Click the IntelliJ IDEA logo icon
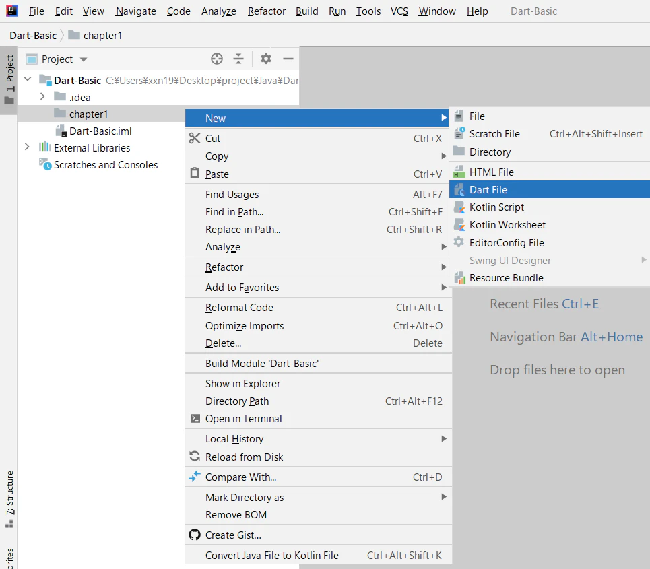 tap(12, 10)
